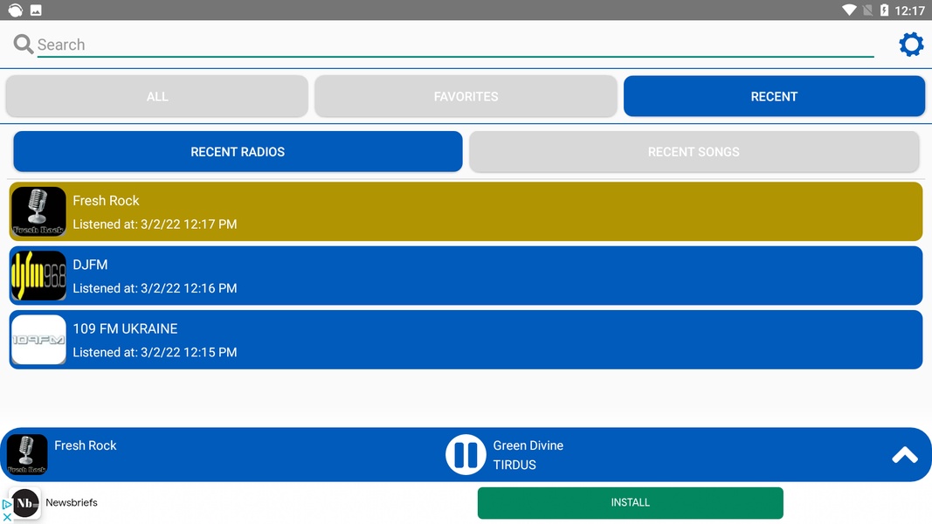932x524 pixels.
Task: Tap the 'Listened at: 3/2/22 12:17 PM' text
Action: point(155,224)
